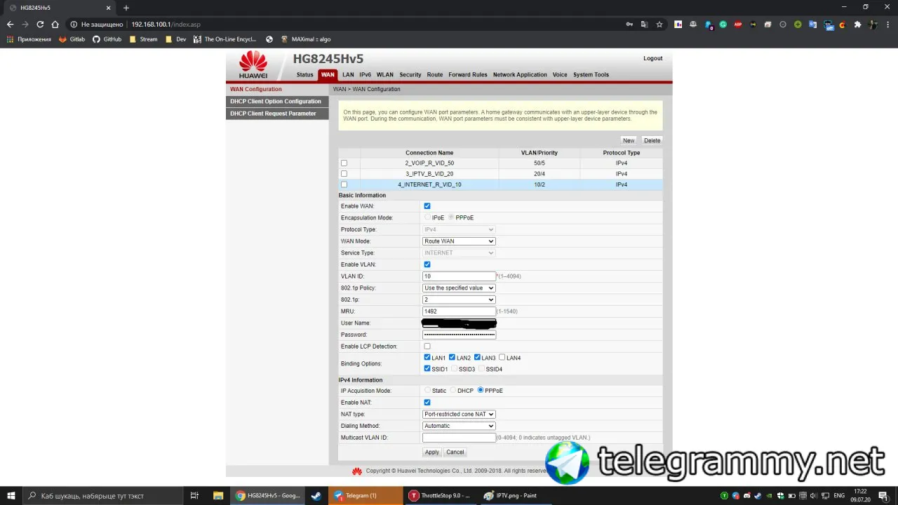Open the NAT type dropdown
The height and width of the screenshot is (505, 898).
point(459,415)
